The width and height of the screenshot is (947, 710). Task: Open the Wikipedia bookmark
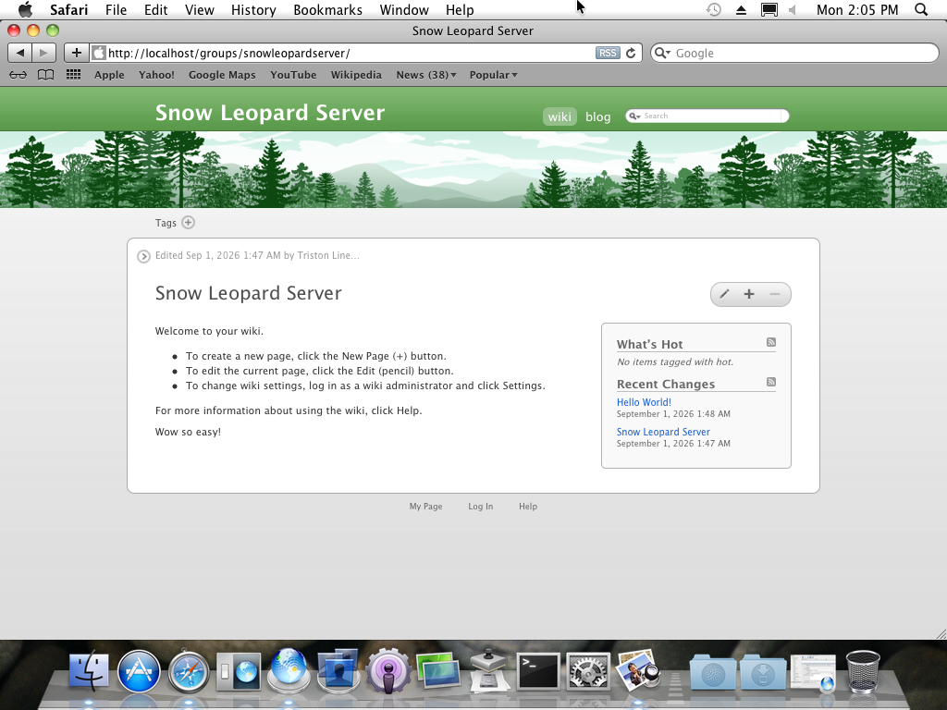356,75
